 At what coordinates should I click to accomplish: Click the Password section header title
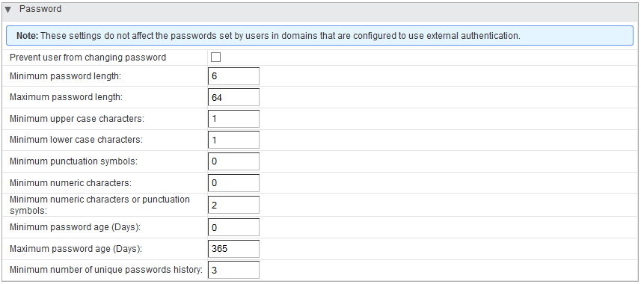(x=40, y=9)
